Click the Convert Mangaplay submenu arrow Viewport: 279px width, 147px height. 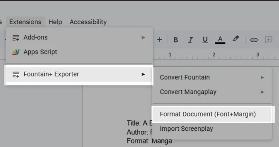[262, 92]
